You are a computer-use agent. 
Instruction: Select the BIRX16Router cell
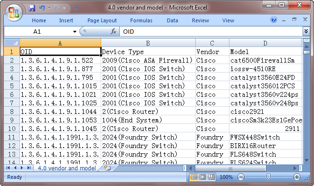265,146
